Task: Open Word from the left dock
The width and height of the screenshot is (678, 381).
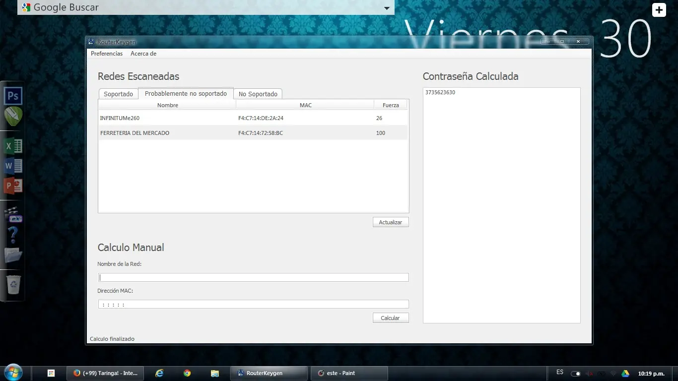Action: click(x=12, y=165)
